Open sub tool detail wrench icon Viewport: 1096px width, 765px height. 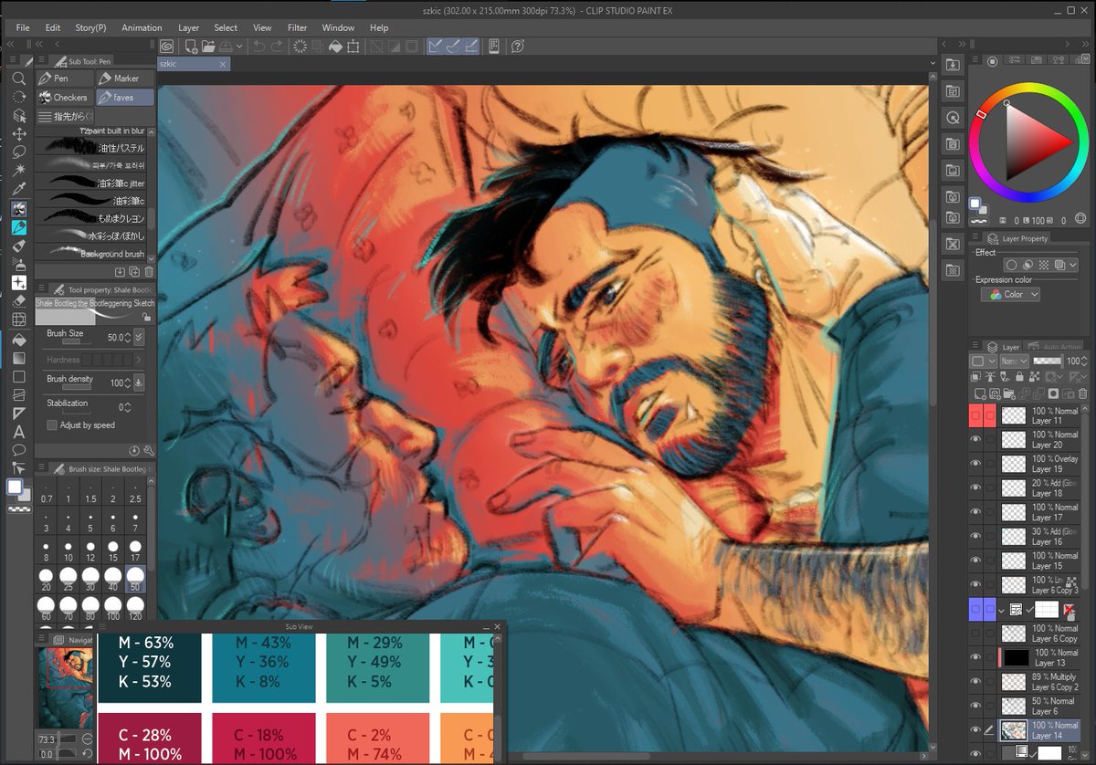[x=148, y=451]
